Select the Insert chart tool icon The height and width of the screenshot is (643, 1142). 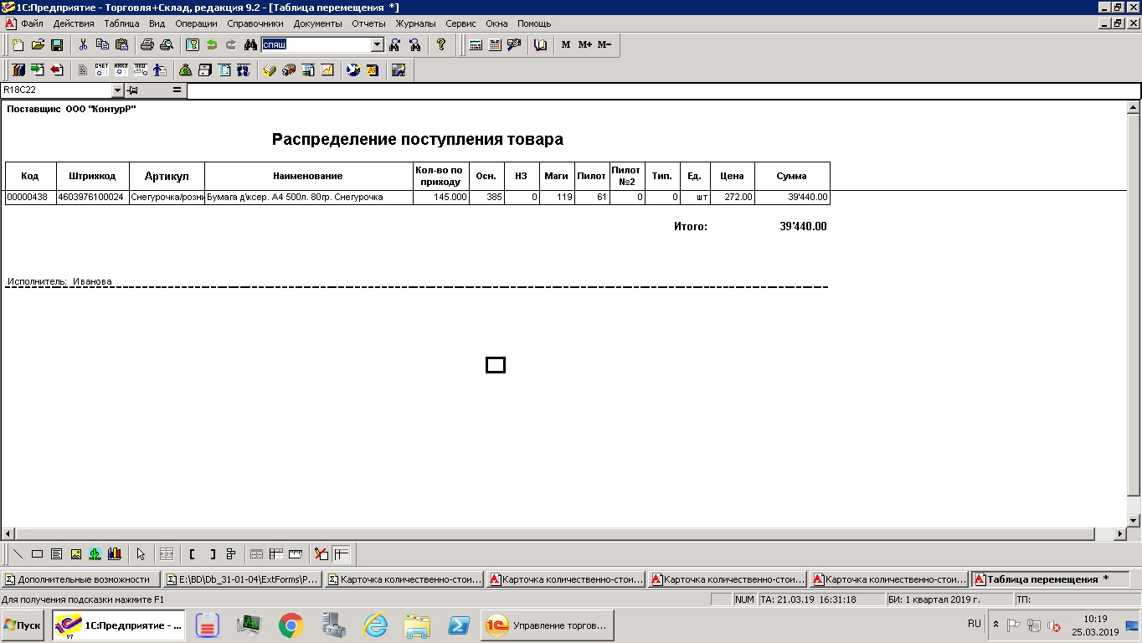pos(114,553)
